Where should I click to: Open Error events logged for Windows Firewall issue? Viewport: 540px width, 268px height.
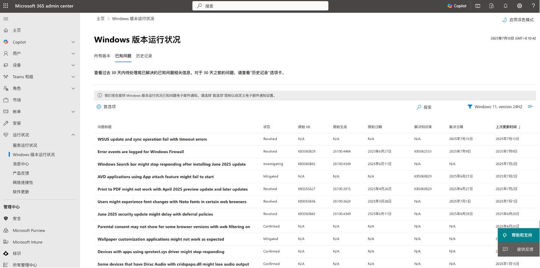click(x=141, y=152)
